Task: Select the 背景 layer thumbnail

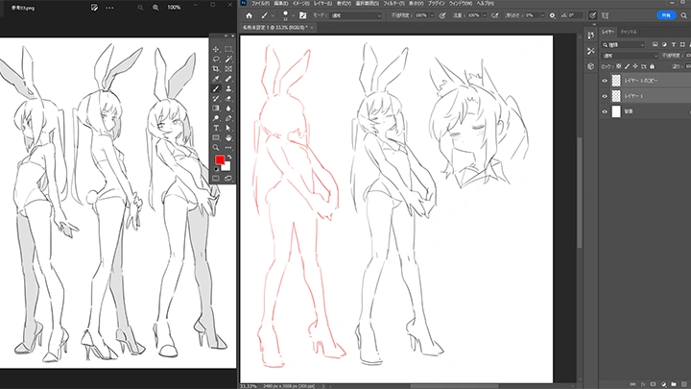Action: click(x=616, y=111)
